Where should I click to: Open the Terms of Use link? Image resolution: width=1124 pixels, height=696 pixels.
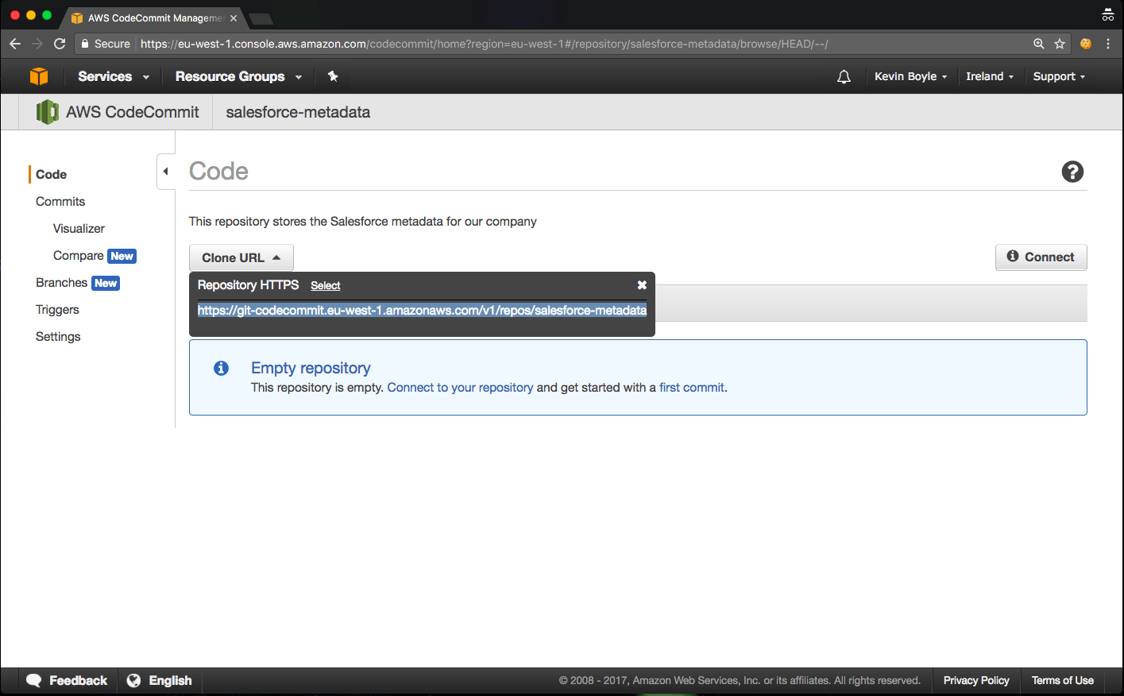click(x=1062, y=680)
